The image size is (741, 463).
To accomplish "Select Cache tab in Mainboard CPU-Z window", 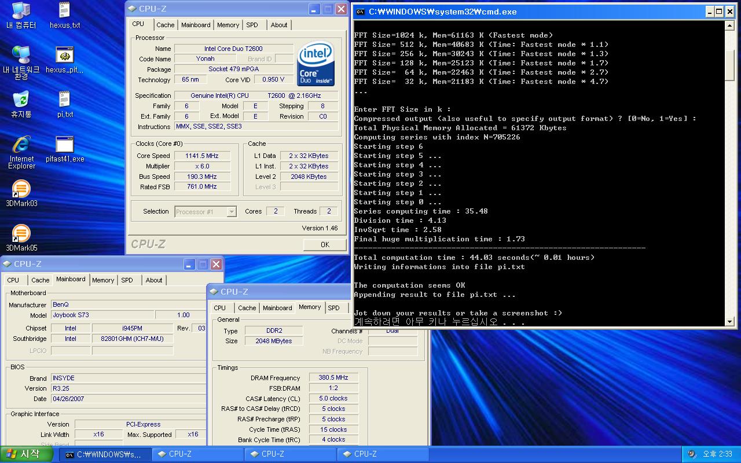I will pos(40,280).
